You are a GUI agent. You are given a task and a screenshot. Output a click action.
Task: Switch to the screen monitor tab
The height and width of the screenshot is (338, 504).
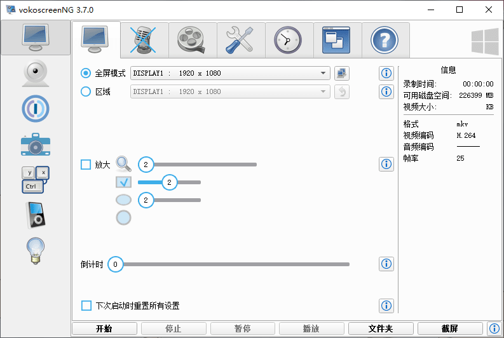tap(96, 40)
